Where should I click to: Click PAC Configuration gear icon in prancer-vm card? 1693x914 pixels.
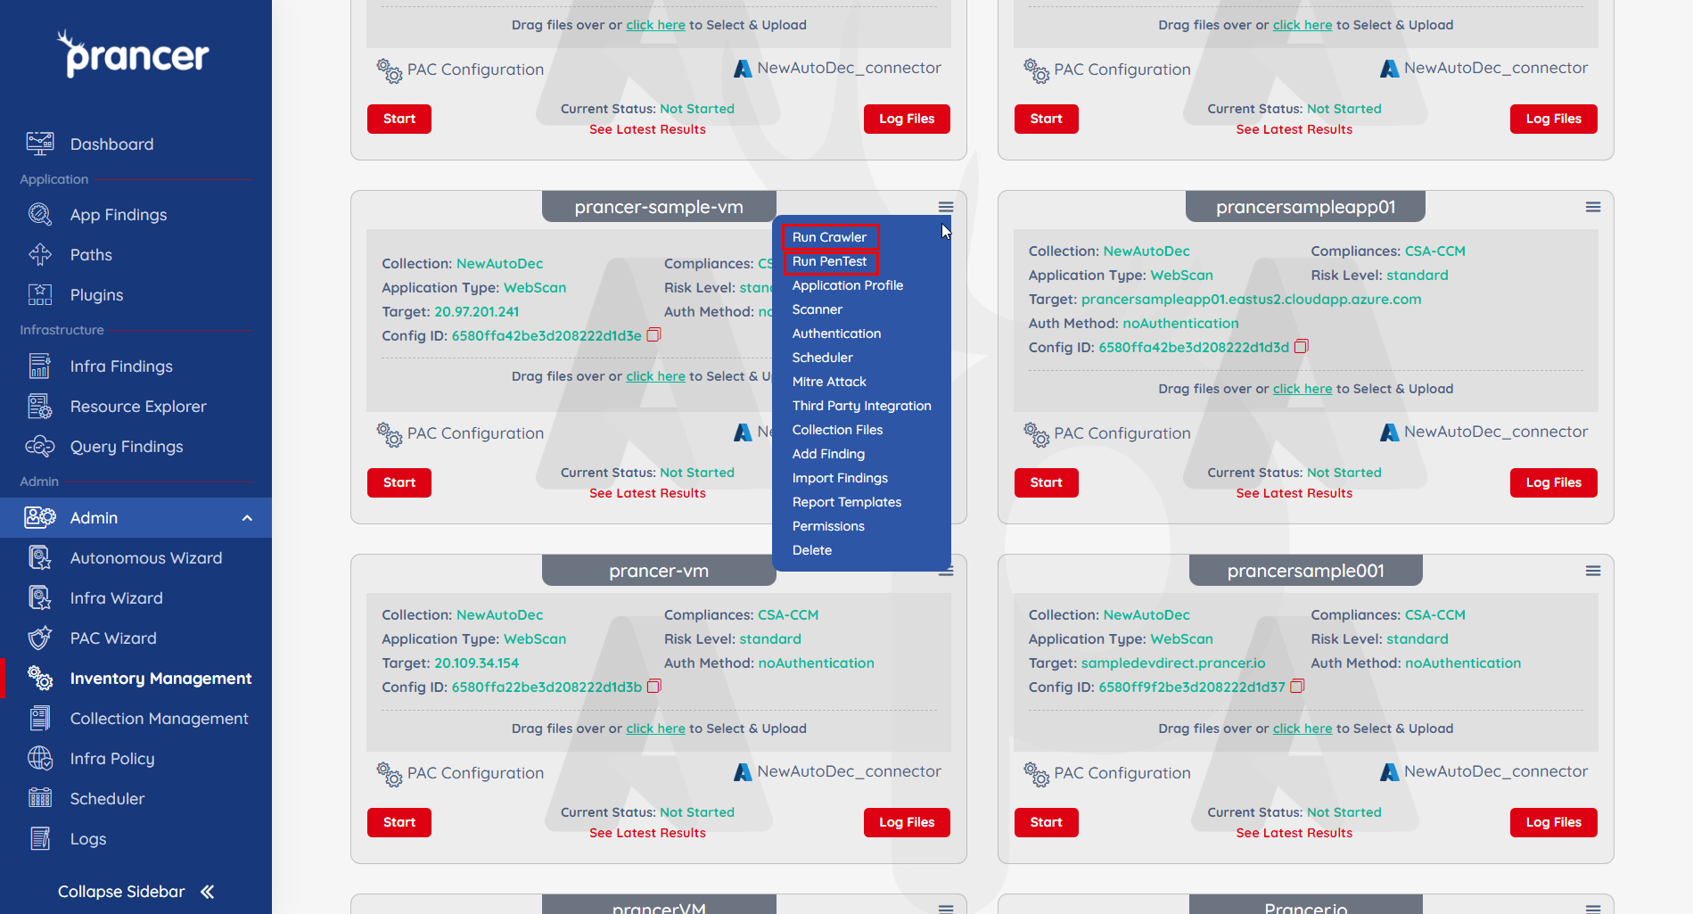coord(390,774)
